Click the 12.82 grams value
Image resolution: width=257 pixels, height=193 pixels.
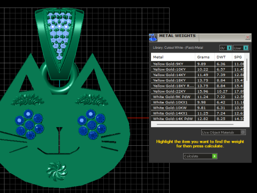coord(202,118)
